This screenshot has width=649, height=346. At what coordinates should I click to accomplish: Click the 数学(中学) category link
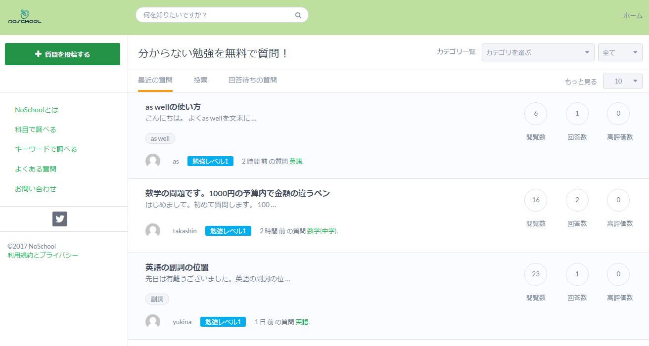pyautogui.click(x=322, y=231)
